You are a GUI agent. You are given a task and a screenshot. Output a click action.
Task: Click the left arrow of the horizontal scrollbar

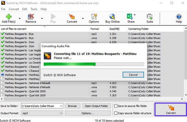click(2, 99)
